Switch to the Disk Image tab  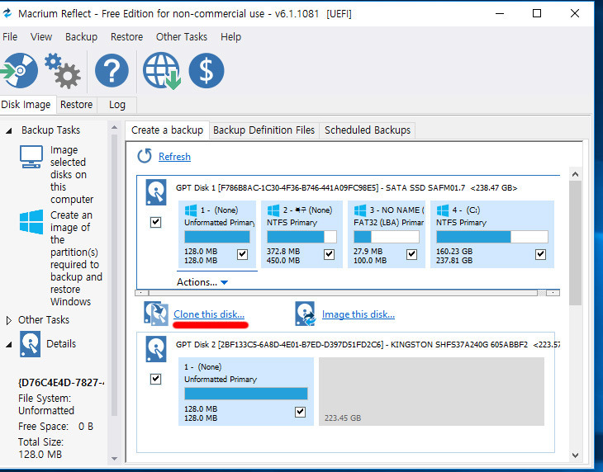coord(26,105)
